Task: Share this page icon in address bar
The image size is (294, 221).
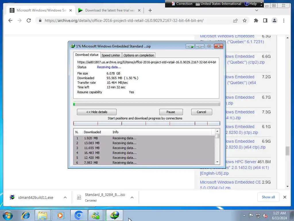Action: 235,20
